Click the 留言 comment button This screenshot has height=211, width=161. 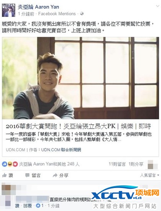click(33, 175)
